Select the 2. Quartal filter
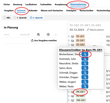Screen dimensions: 110x103 (x=36, y=18)
